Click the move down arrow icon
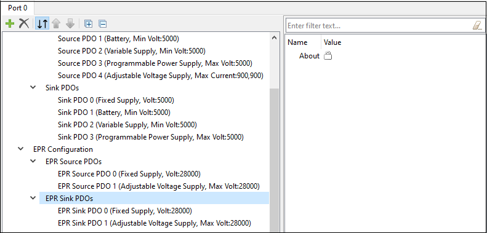This screenshot has height=233, width=487. pyautogui.click(x=70, y=23)
